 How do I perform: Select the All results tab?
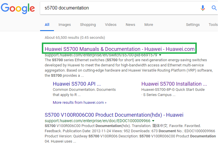point(47,25)
